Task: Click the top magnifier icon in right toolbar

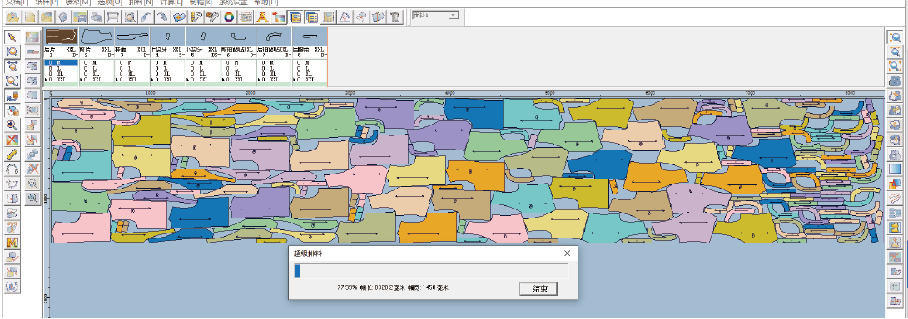Action: [895, 37]
